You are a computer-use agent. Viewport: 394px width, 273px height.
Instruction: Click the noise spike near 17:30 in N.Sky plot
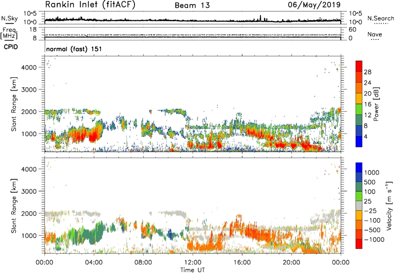point(261,18)
